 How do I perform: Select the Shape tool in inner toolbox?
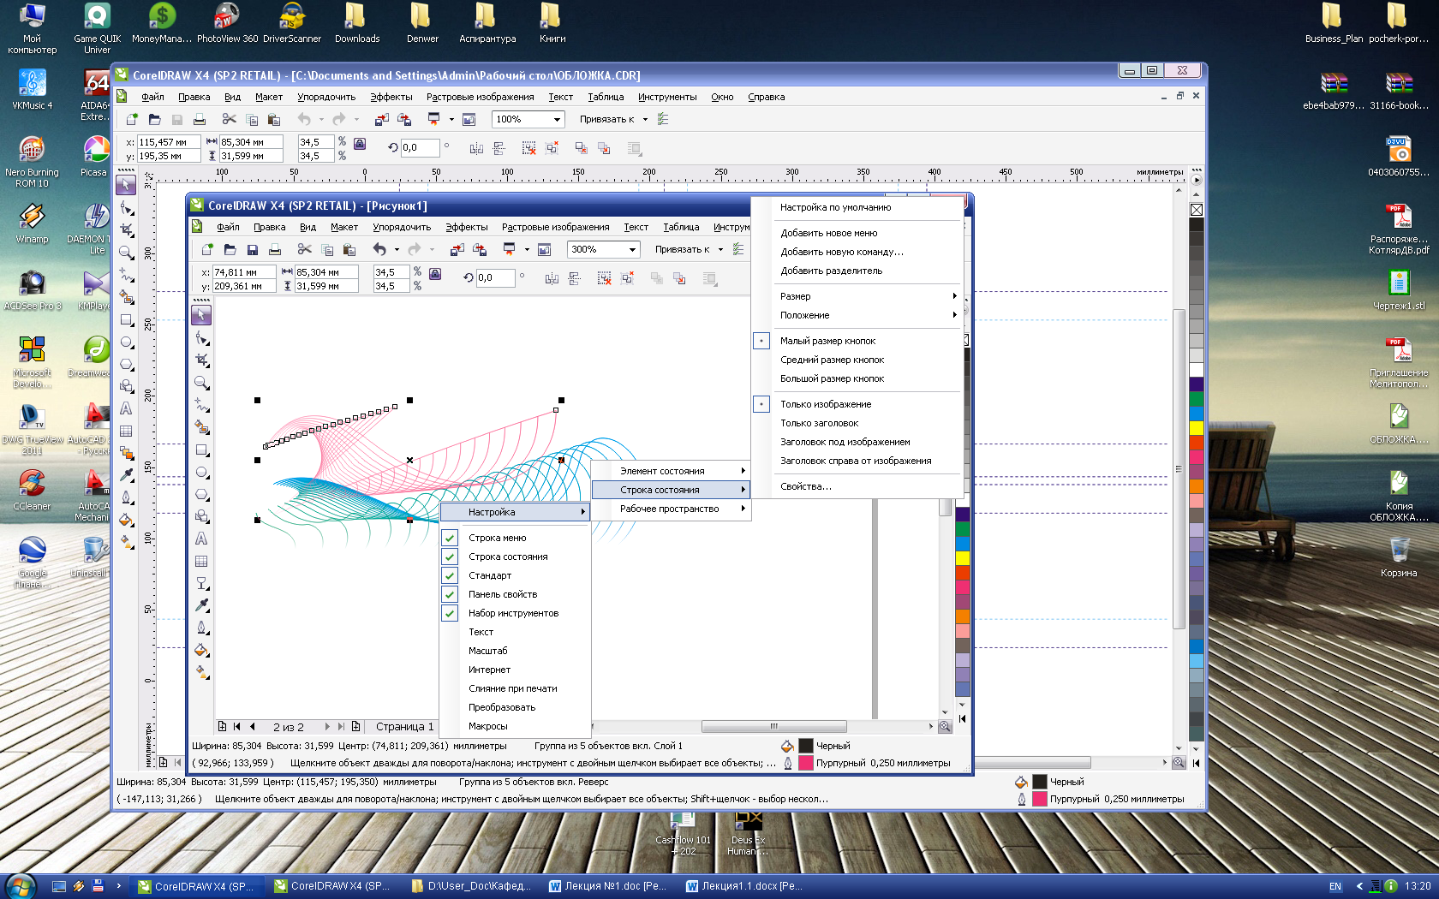(201, 337)
